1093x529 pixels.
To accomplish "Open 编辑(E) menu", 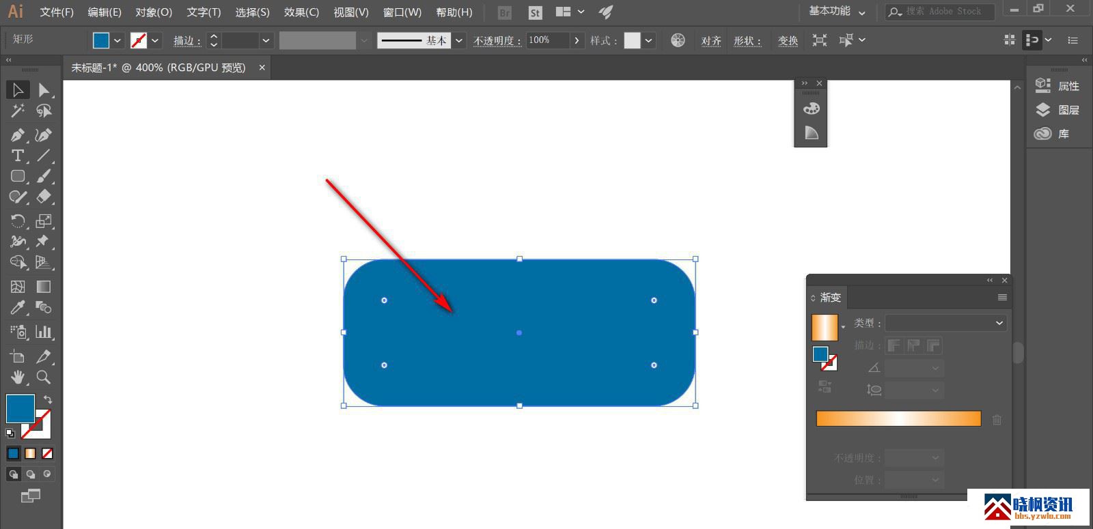I will [105, 12].
